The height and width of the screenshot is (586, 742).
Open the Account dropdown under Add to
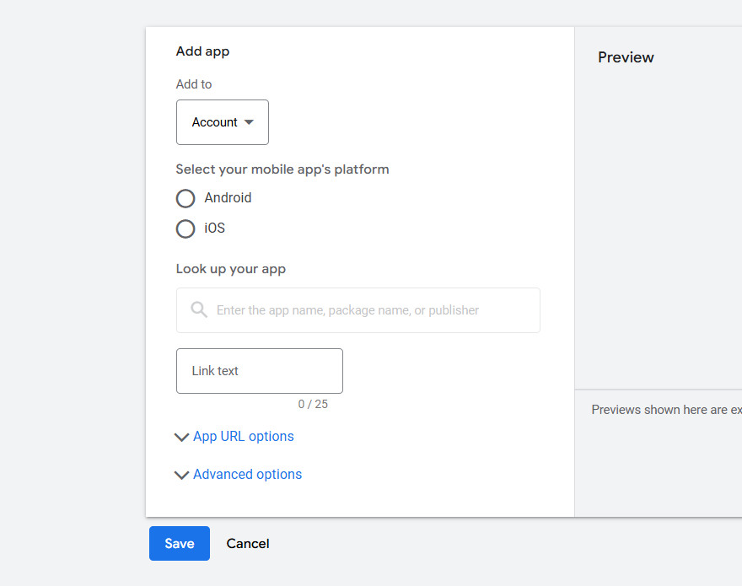[x=222, y=122]
